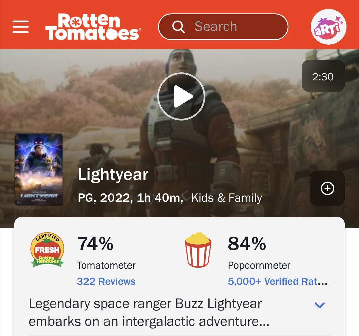This screenshot has height=336, width=359.
Task: Open the 322 Reviews link
Action: click(x=106, y=281)
